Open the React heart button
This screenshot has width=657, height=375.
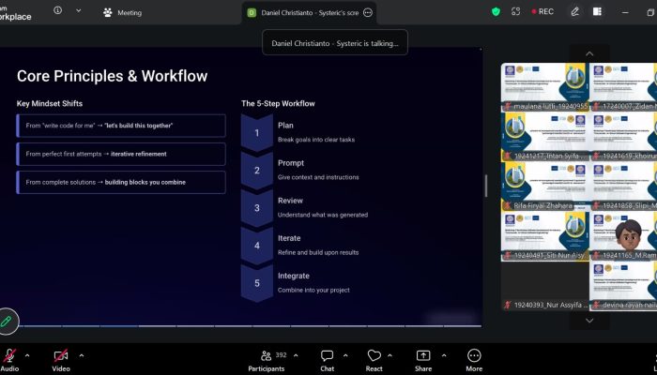click(374, 360)
